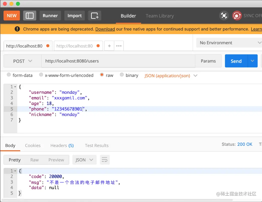Follow the Learn link in the banner
262x202 pixels.
(x=256, y=29)
